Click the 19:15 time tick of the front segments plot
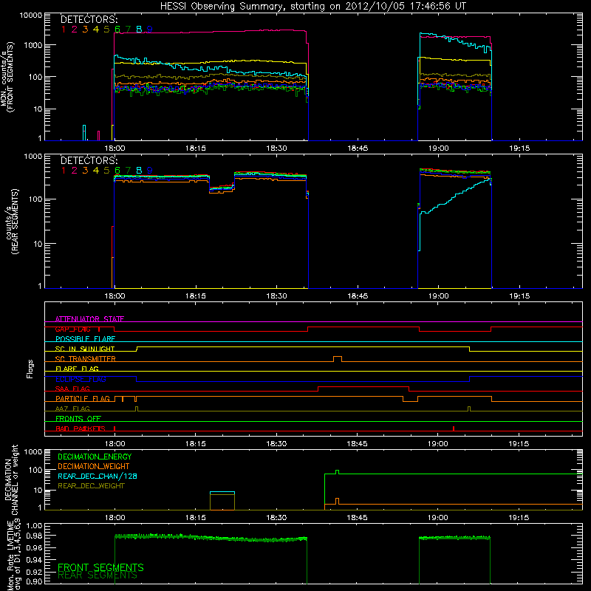This screenshot has height=591, width=591. click(x=519, y=148)
